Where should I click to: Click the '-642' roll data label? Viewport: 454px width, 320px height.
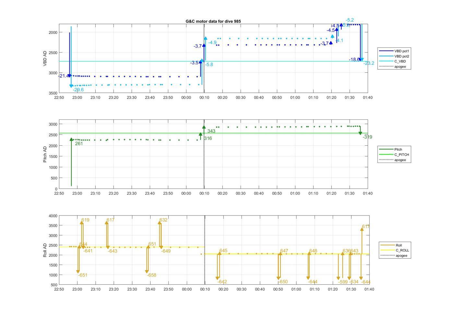coord(222,282)
